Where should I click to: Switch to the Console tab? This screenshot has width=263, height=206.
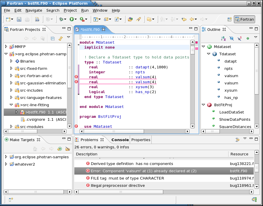(x=120, y=140)
